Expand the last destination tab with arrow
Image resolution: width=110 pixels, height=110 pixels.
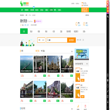(x=84, y=32)
